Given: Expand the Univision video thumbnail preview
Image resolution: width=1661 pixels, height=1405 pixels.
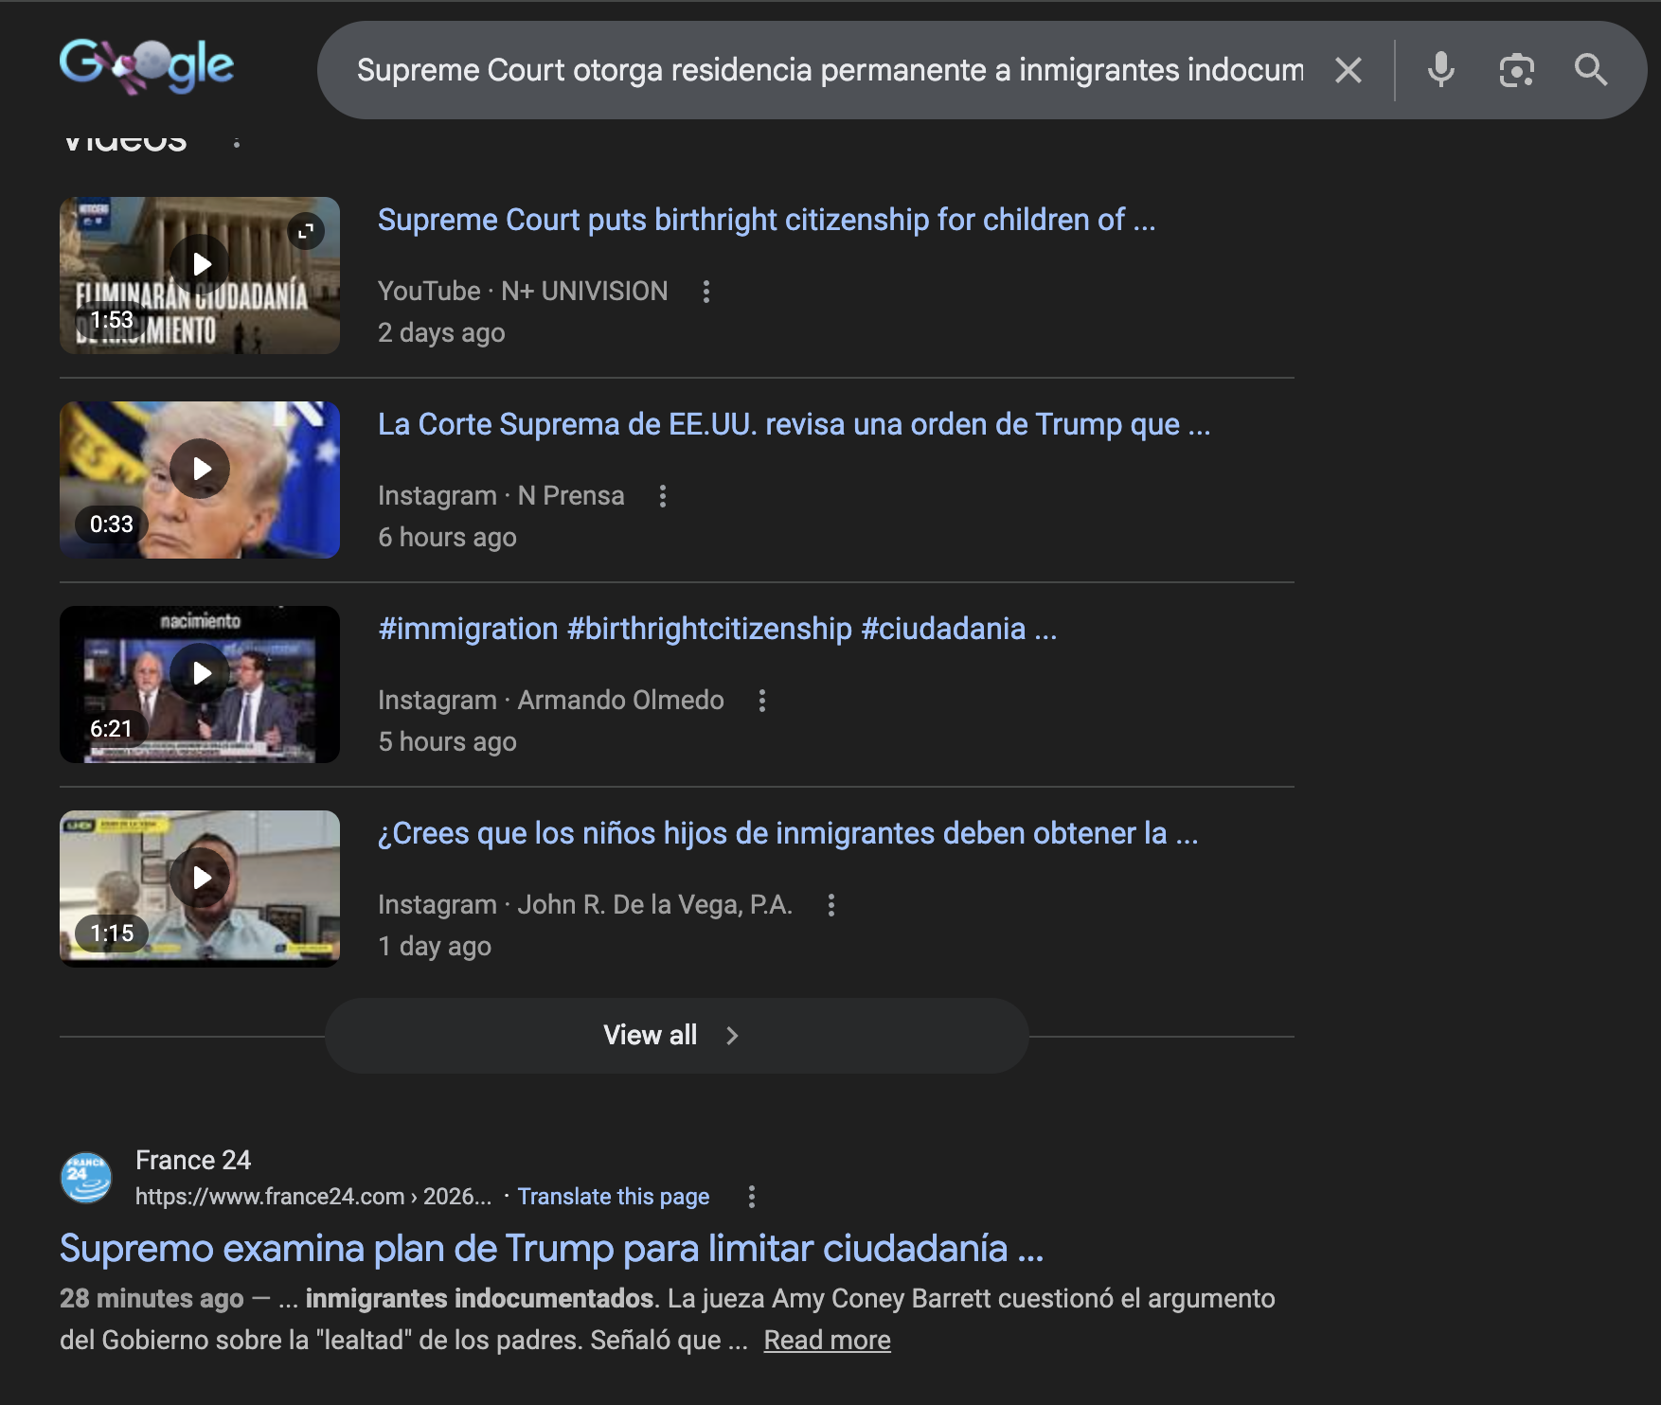Looking at the screenshot, I should point(306,231).
